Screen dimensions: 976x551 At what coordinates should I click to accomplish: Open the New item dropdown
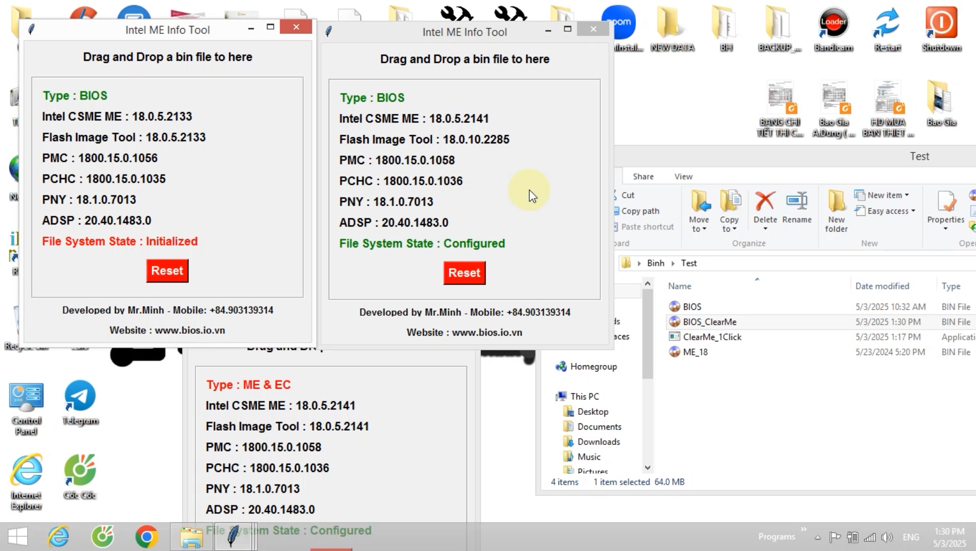[882, 195]
